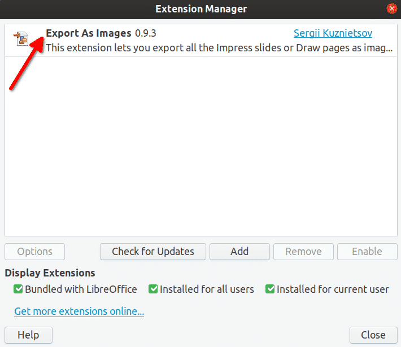The width and height of the screenshot is (401, 347).
Task: Click the Options button
Action: coord(35,252)
